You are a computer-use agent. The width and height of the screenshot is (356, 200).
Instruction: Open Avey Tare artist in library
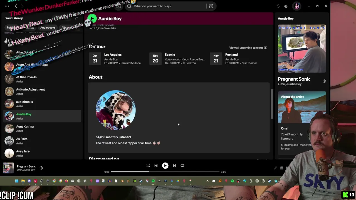(42, 153)
